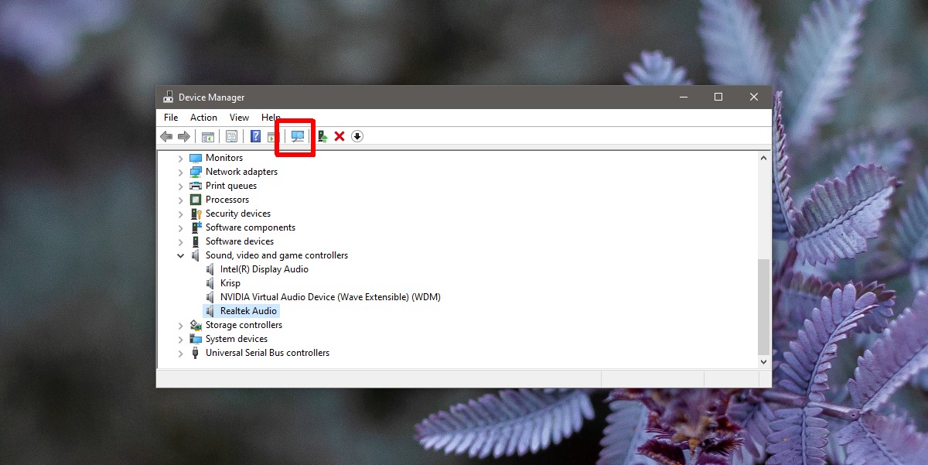Open the View menu

239,118
